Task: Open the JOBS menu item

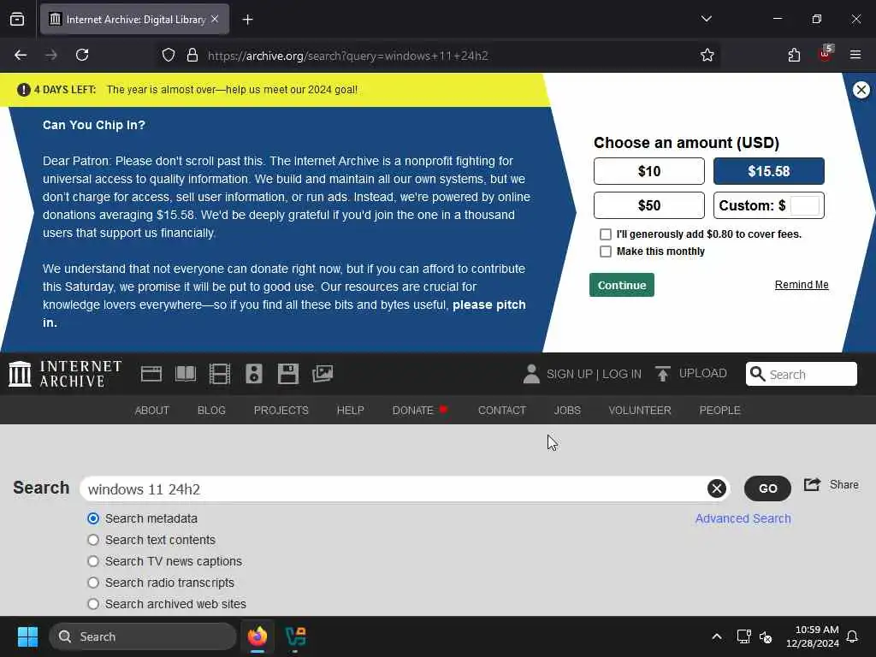Action: click(567, 410)
